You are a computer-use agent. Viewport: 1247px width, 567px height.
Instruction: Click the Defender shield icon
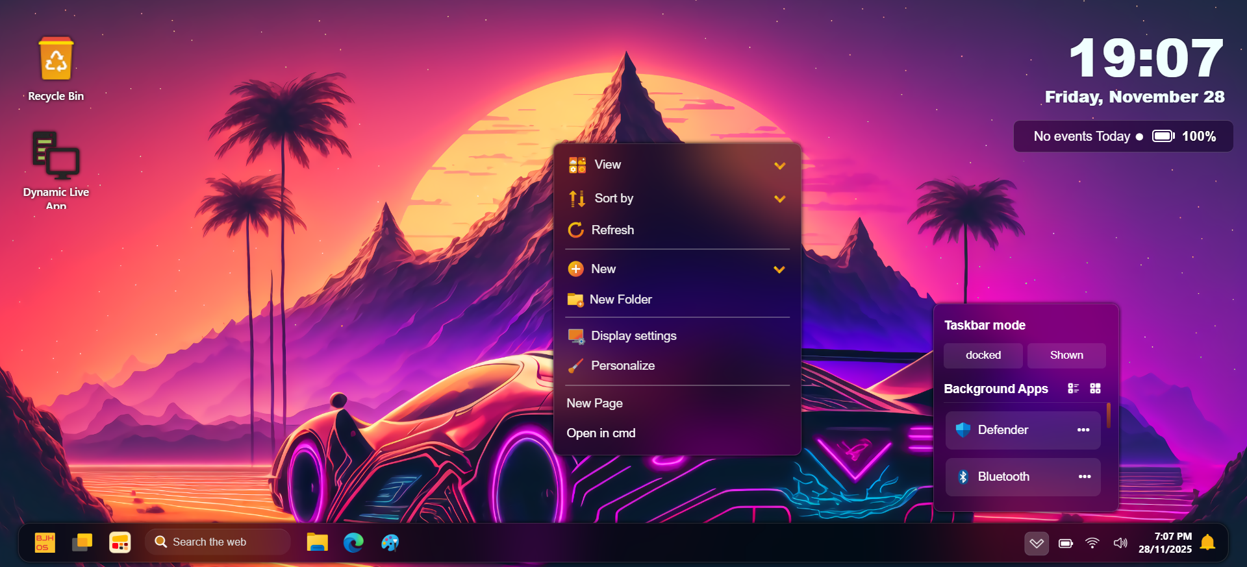click(x=963, y=429)
